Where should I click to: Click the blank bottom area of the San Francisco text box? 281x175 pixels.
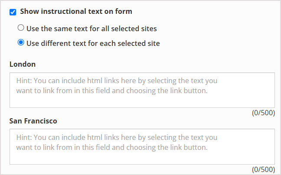click(x=142, y=158)
